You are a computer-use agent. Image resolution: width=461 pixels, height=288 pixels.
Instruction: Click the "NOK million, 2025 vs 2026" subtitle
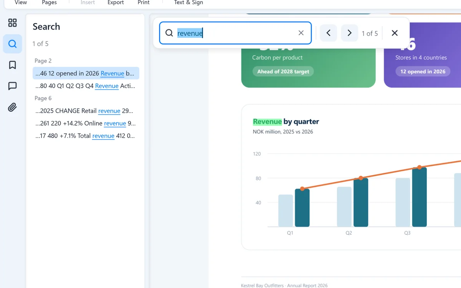click(x=283, y=132)
